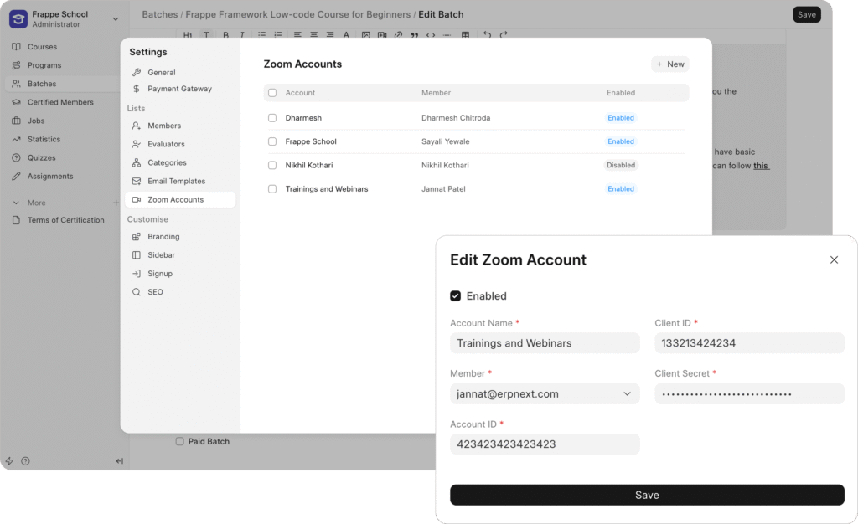Open Assignments in the sidebar
The image size is (858, 524).
tap(49, 177)
